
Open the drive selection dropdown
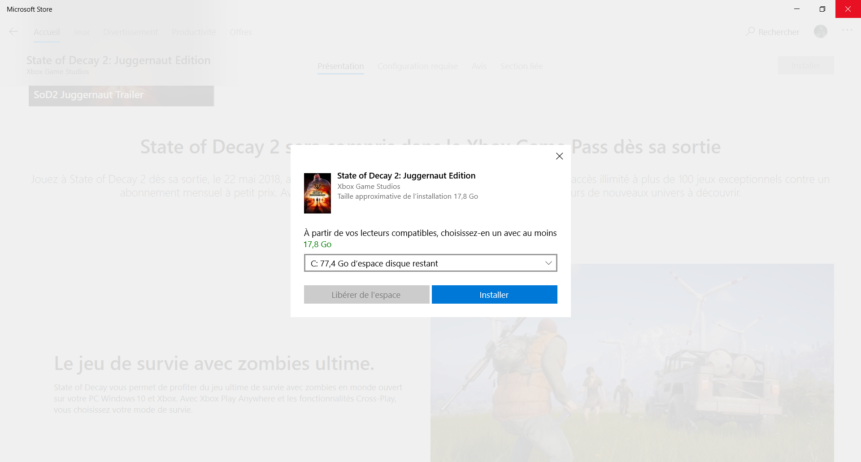click(x=430, y=263)
